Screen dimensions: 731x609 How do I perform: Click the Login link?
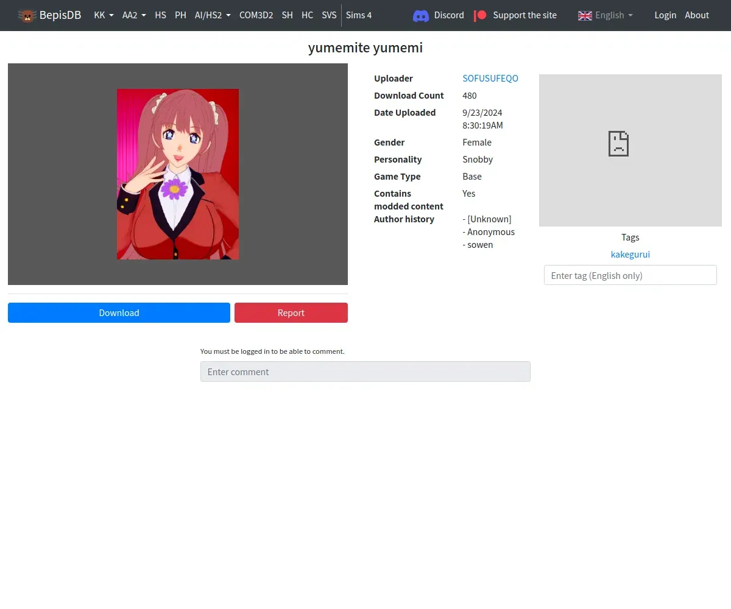[x=665, y=15]
